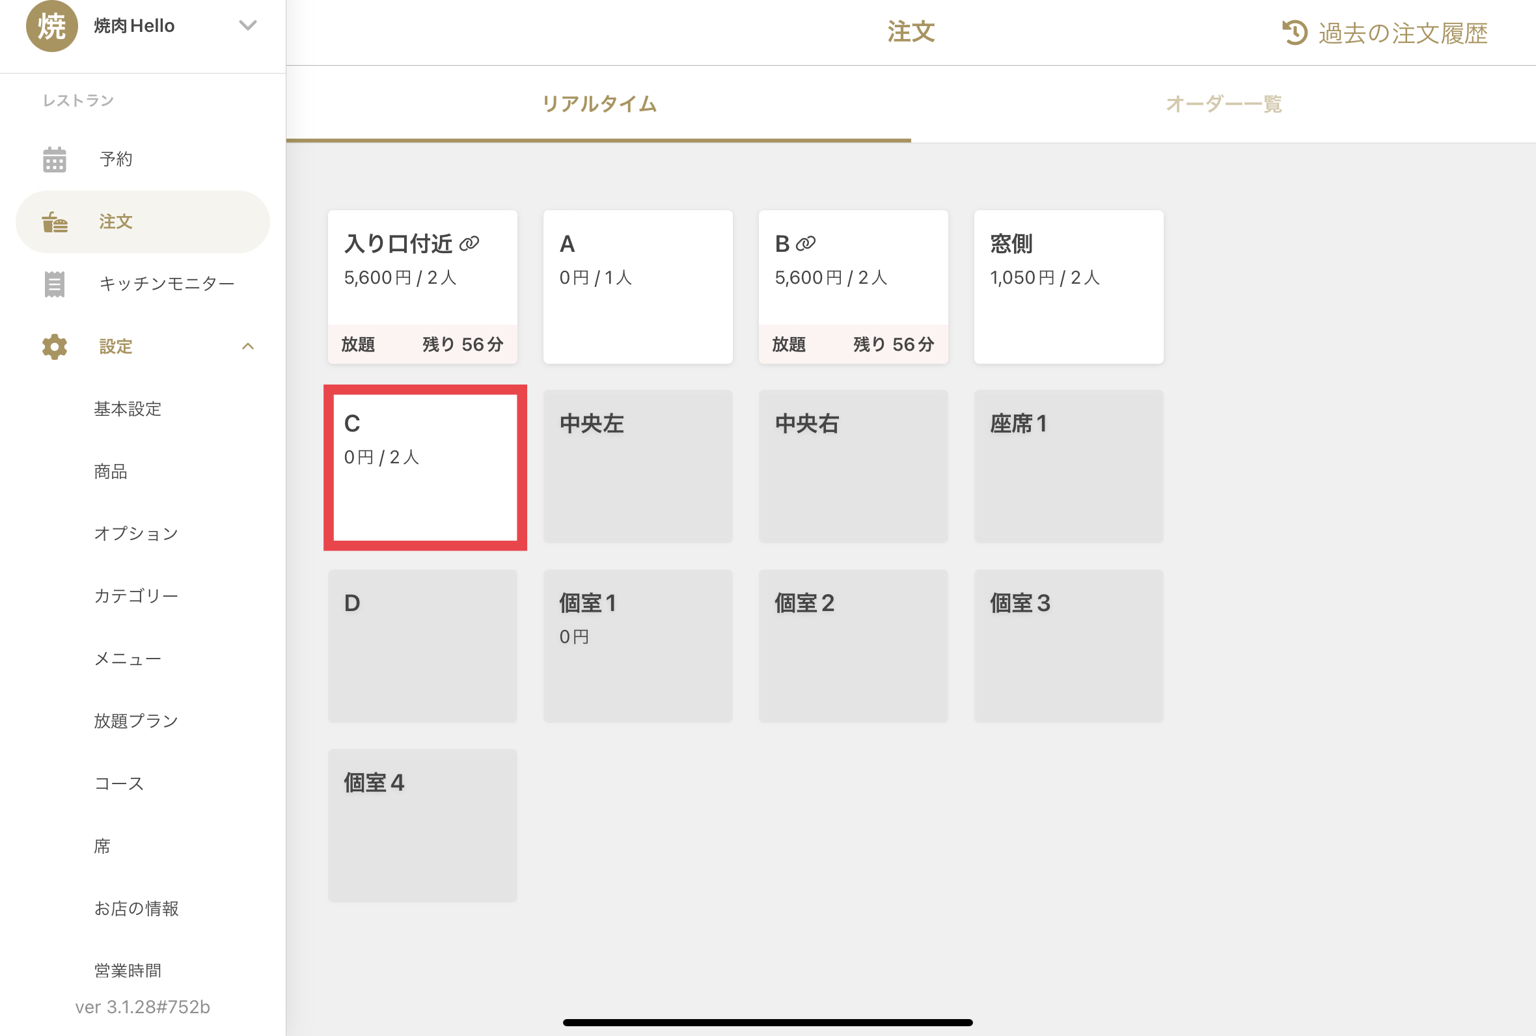
Task: Click the iPad home indicator bar
Action: (767, 1022)
